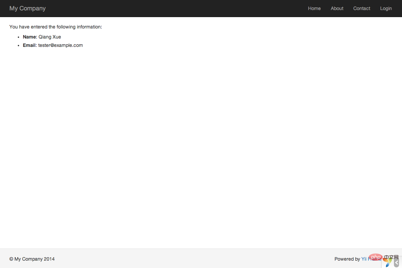Expand the debug toolbar chevron arrow
Viewport: 402px width, 268px height.
397,263
